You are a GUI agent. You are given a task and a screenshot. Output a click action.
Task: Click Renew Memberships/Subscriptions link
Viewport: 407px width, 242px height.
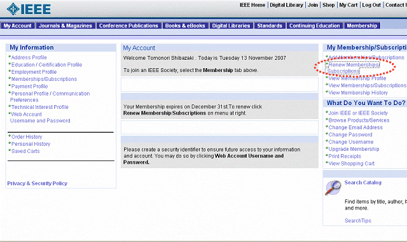pyautogui.click(x=353, y=68)
